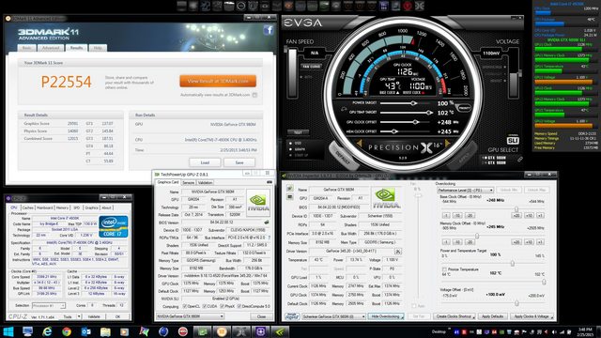Switch to the Caches tab in CPU-Z

click(27, 207)
